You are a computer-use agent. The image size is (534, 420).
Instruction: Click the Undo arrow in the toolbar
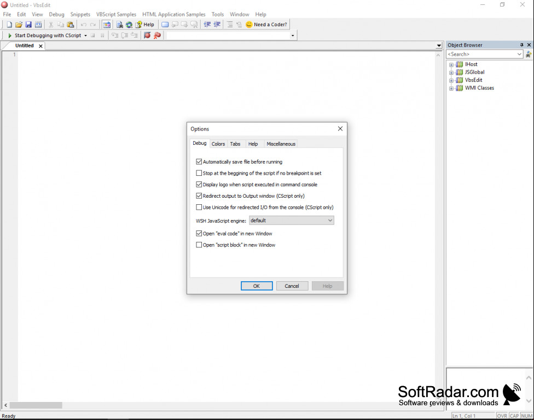pos(83,25)
